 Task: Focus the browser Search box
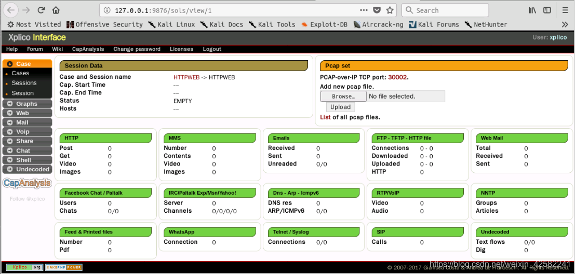coord(445,10)
